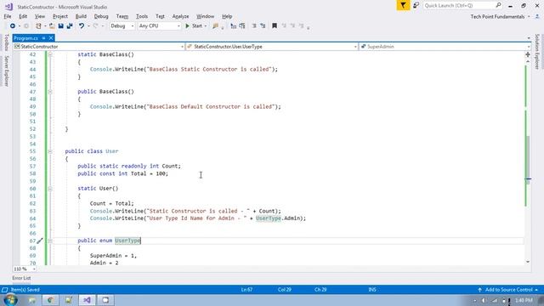
Task: Click the Quick Launch search magnifier
Action: click(x=498, y=6)
